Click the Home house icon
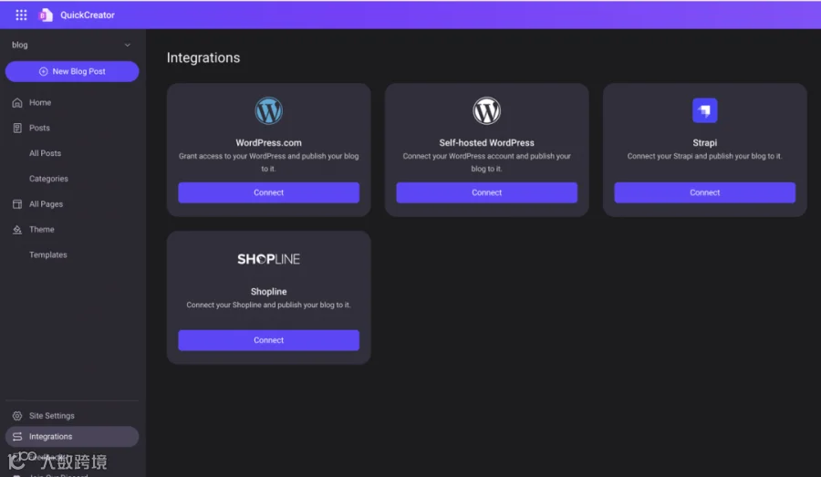The height and width of the screenshot is (477, 821). [x=17, y=103]
